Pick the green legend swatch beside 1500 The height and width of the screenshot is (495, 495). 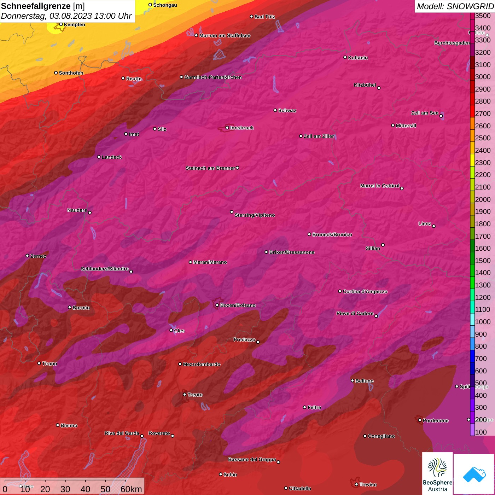[472, 258]
